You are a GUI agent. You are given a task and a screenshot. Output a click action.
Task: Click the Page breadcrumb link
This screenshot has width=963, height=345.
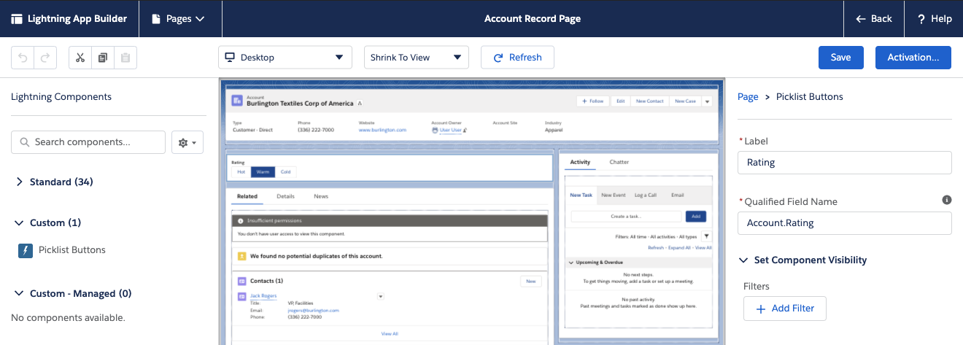[748, 96]
